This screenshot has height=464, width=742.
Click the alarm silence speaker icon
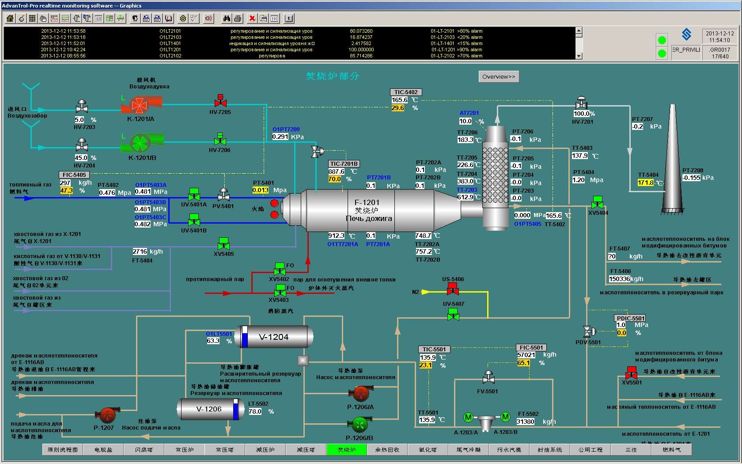click(x=209, y=19)
